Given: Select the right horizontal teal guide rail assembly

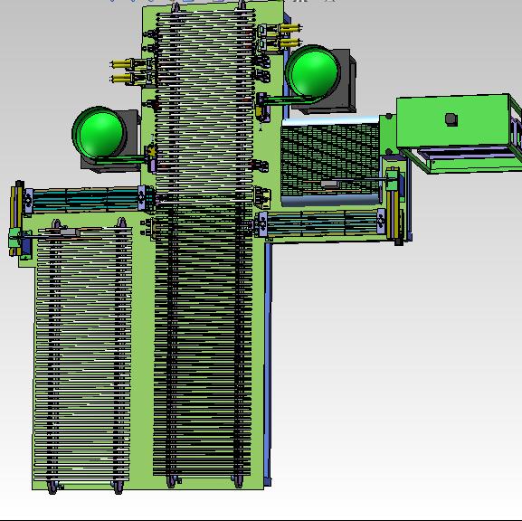Looking at the screenshot, I should coord(322,223).
